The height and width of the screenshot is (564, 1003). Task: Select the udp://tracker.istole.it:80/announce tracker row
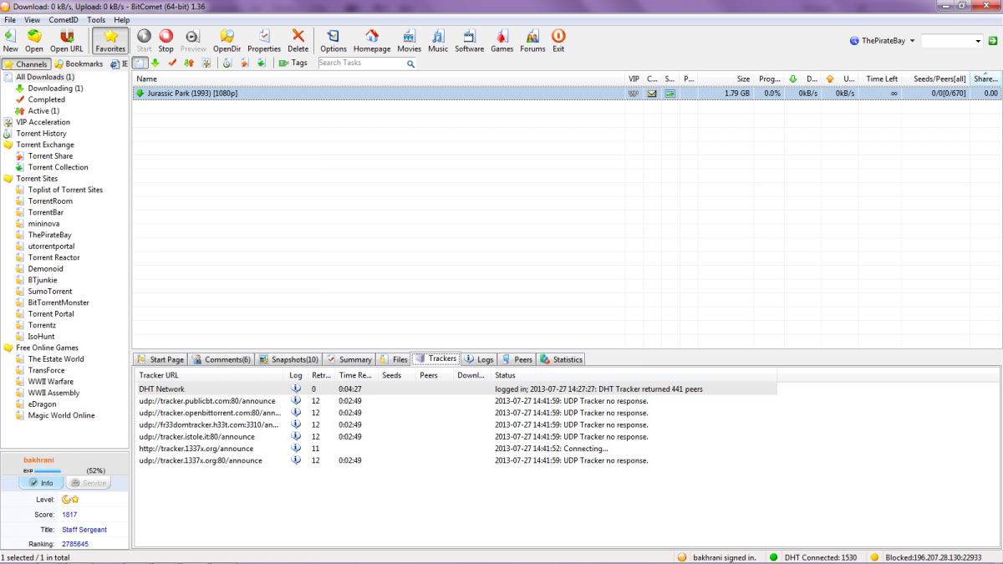click(x=456, y=436)
